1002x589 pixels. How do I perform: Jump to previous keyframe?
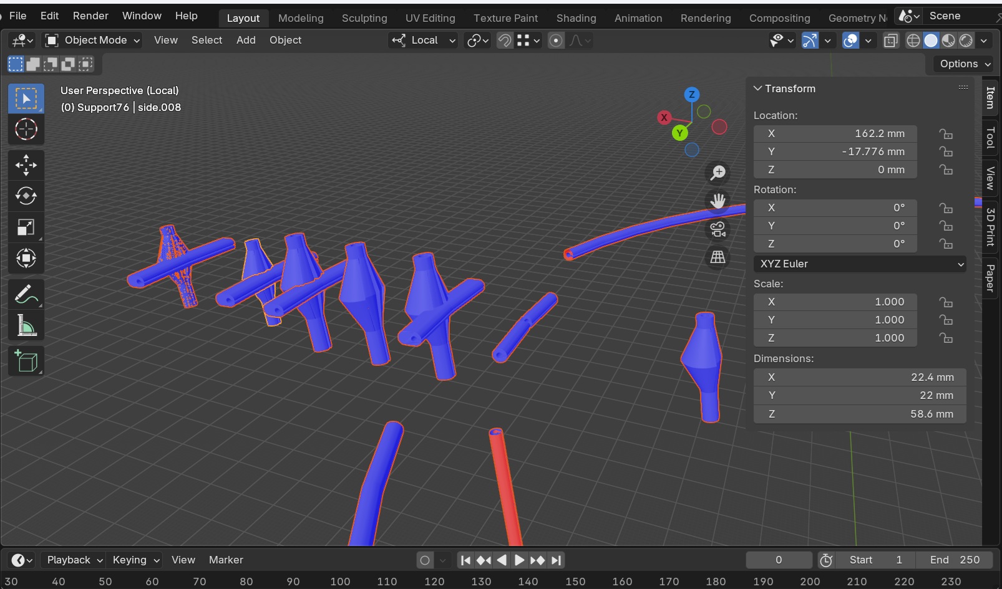pyautogui.click(x=484, y=560)
